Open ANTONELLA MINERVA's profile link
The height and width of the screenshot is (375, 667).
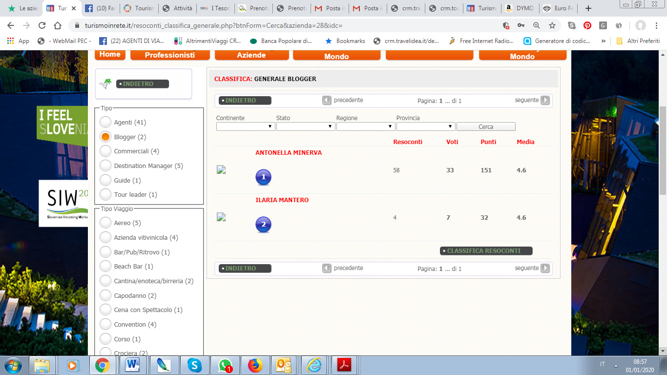(x=289, y=153)
